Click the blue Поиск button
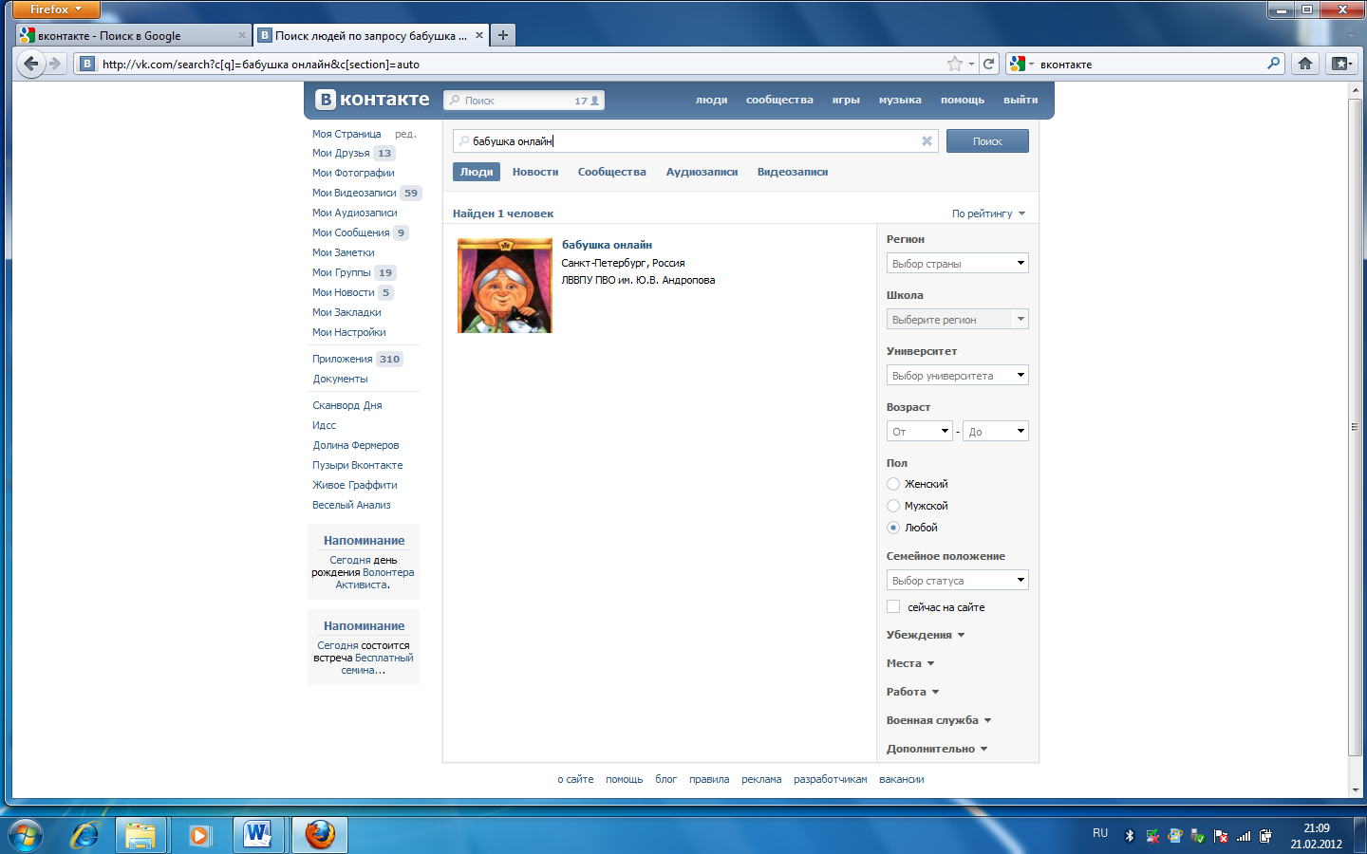This screenshot has height=854, width=1367. 987,141
